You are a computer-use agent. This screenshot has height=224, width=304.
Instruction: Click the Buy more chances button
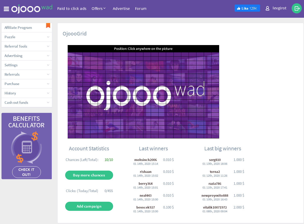point(89,175)
